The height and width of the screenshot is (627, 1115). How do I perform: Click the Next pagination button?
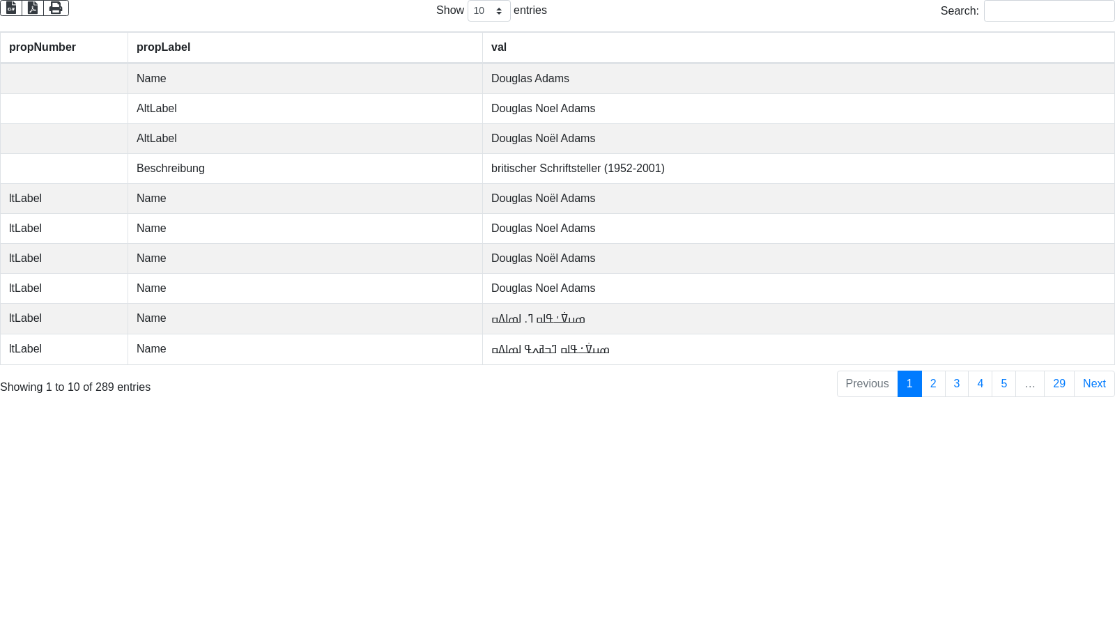click(1094, 384)
